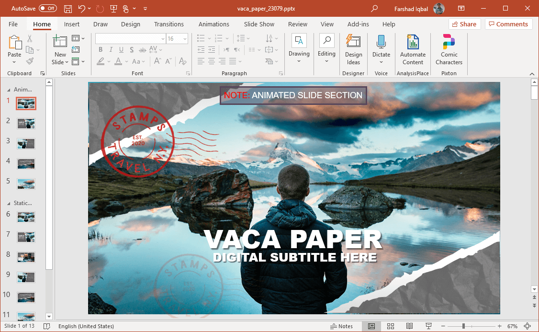
Task: Switch to Slide Sorter view
Action: tap(391, 326)
